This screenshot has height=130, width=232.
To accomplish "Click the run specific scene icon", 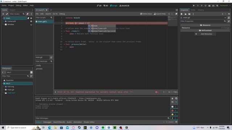I will (x=213, y=6).
